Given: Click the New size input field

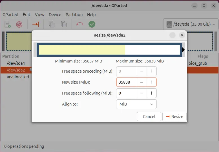Looking at the screenshot, I should 127,82.
